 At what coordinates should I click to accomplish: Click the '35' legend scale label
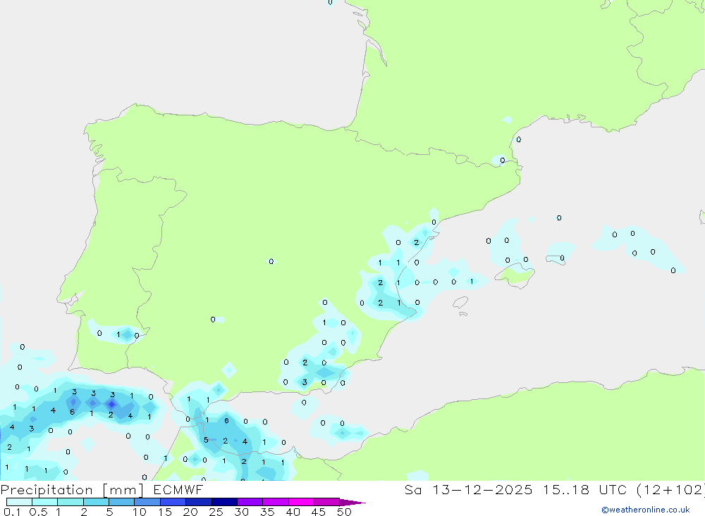pos(267,512)
